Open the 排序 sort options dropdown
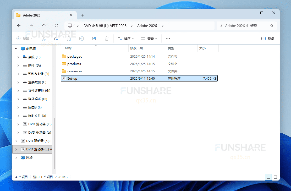The image size is (291, 191). pos(126,39)
